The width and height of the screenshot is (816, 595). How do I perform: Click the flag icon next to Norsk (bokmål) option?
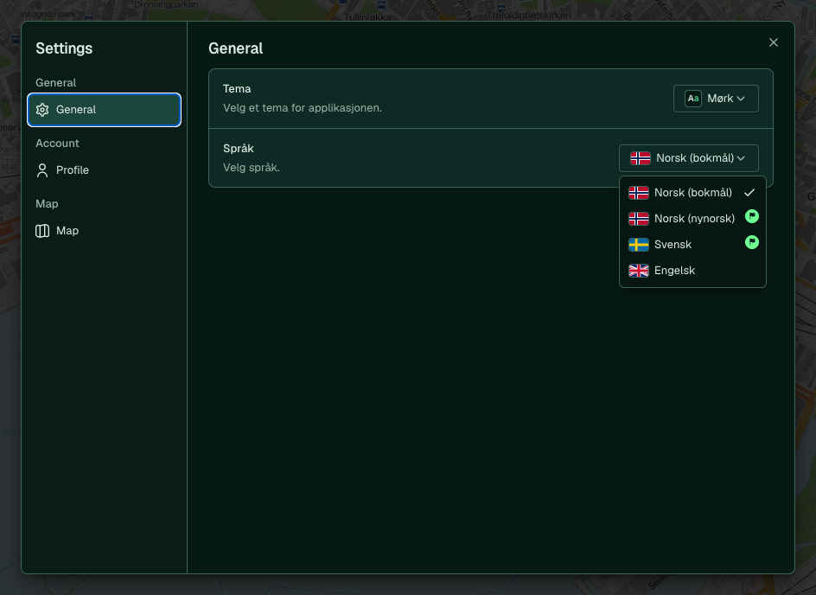[x=639, y=193]
